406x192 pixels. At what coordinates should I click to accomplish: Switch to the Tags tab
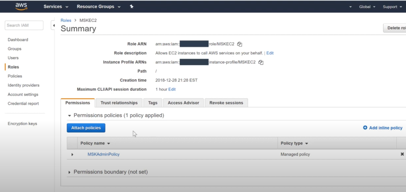[153, 103]
